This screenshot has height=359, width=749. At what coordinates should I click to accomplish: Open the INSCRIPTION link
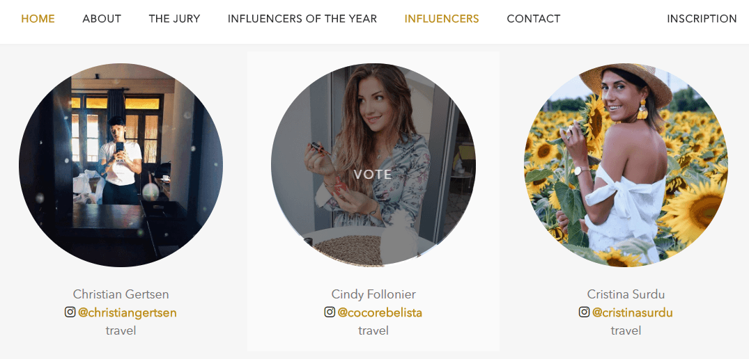(702, 19)
